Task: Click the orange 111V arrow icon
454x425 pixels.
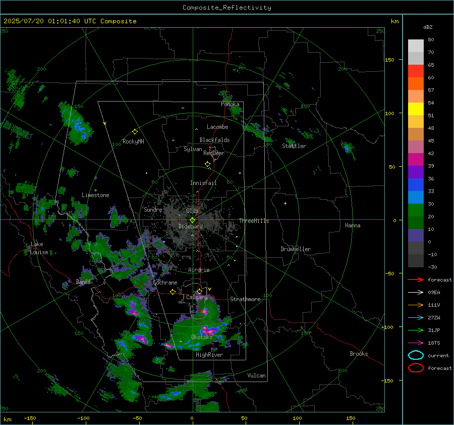Action: pyautogui.click(x=416, y=305)
